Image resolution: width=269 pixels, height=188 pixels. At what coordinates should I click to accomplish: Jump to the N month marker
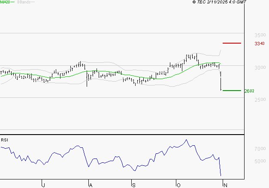(224, 185)
